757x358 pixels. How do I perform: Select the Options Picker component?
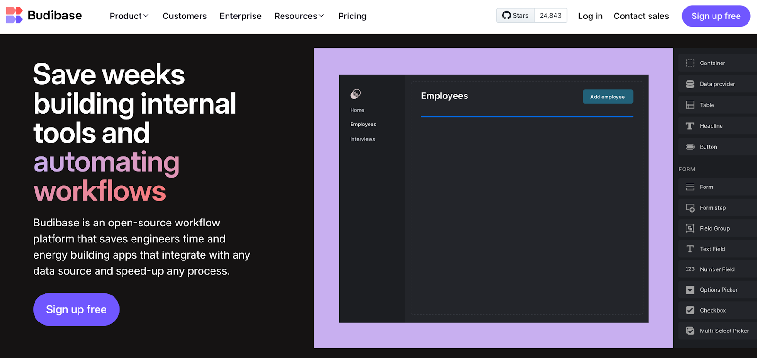click(x=718, y=290)
